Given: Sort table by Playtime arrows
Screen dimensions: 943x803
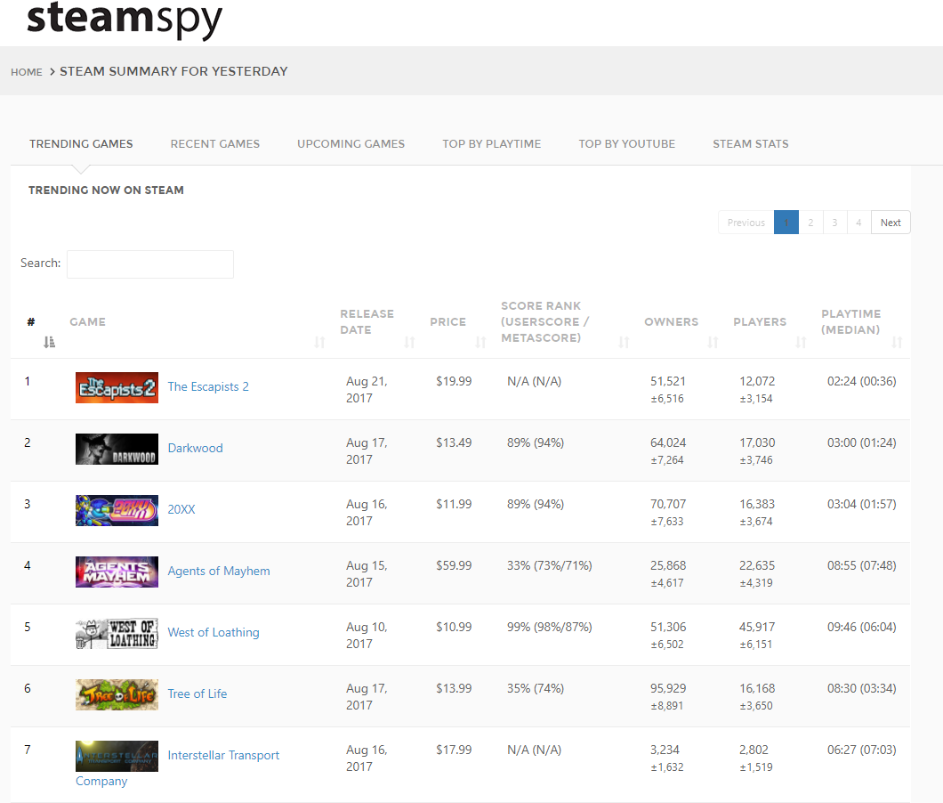Looking at the screenshot, I should [897, 342].
